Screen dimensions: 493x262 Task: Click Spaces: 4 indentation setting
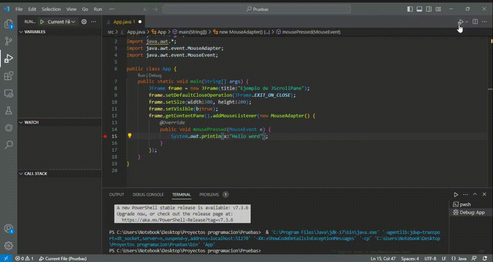click(410, 259)
